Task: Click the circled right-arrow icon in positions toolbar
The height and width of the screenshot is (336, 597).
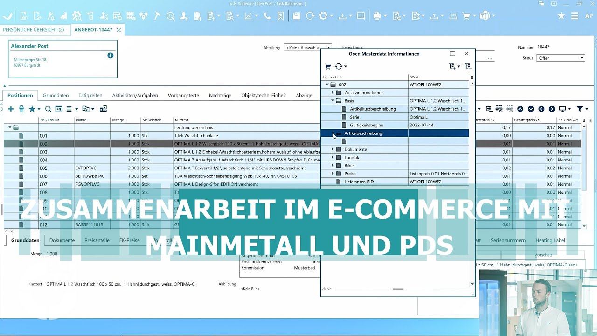Action: click(552, 109)
